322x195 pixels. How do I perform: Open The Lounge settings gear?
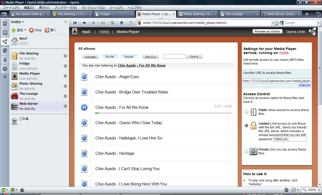click(65, 96)
